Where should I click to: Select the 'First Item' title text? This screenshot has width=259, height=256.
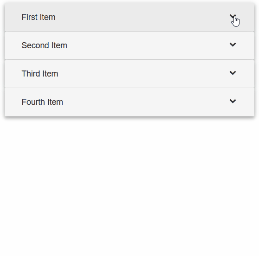pos(39,17)
